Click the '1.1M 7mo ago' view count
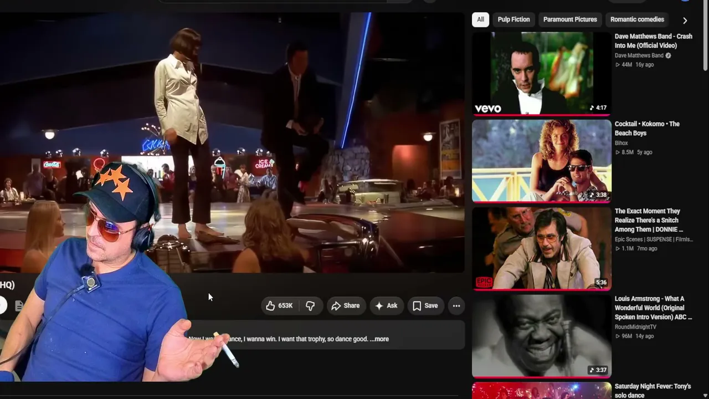Screen dimensions: 709x399 pyautogui.click(x=636, y=249)
